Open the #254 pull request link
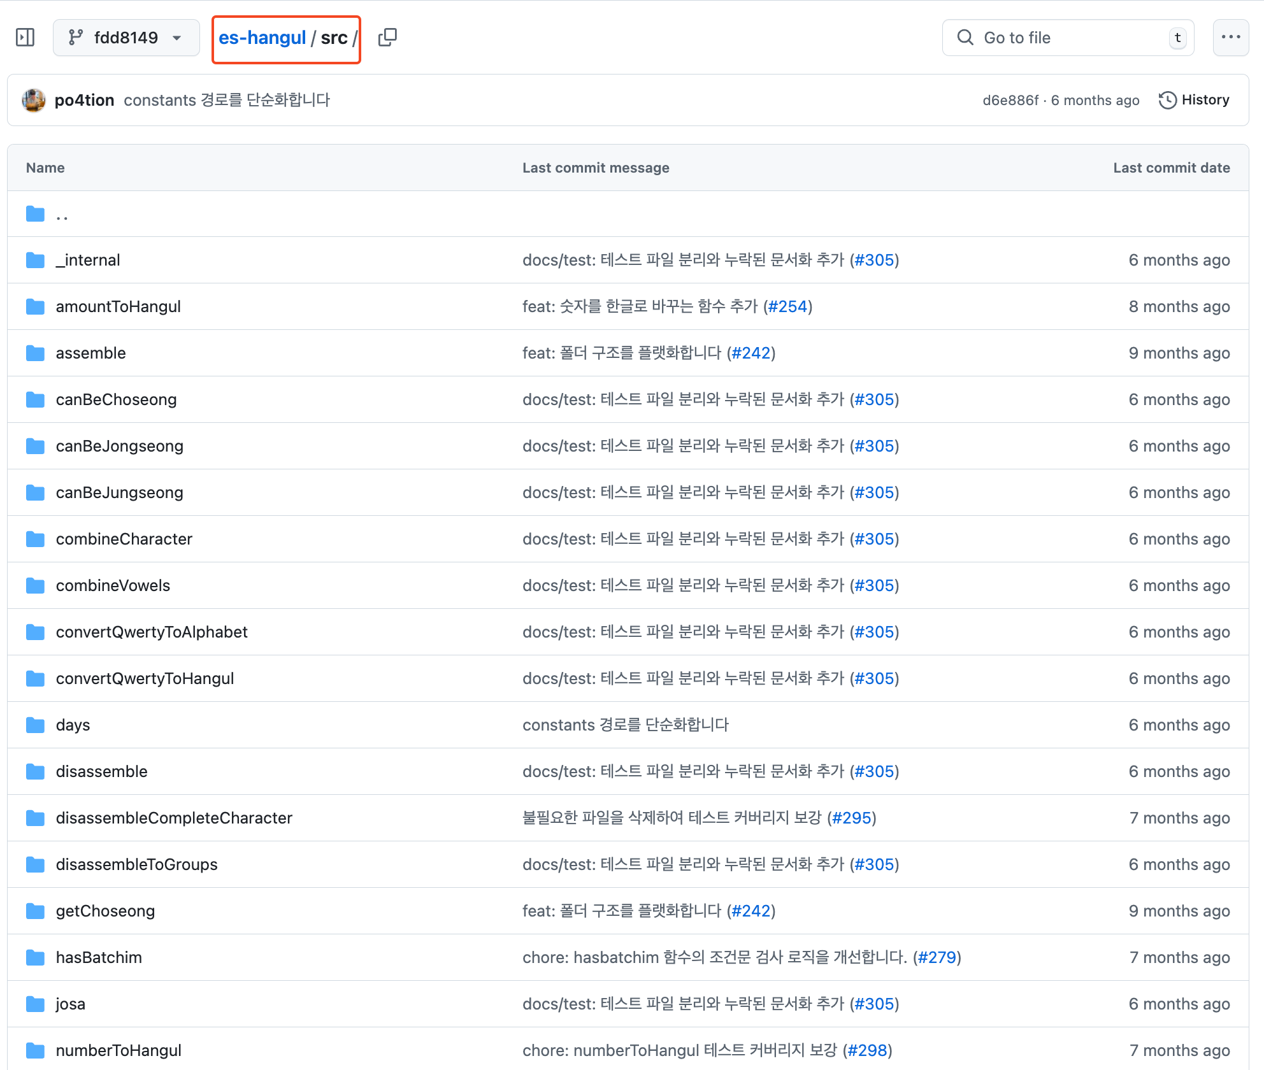The width and height of the screenshot is (1264, 1070). [787, 306]
